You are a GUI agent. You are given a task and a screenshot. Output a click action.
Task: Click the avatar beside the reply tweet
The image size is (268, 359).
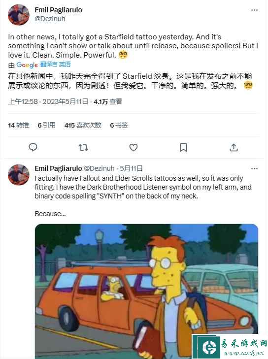click(19, 175)
